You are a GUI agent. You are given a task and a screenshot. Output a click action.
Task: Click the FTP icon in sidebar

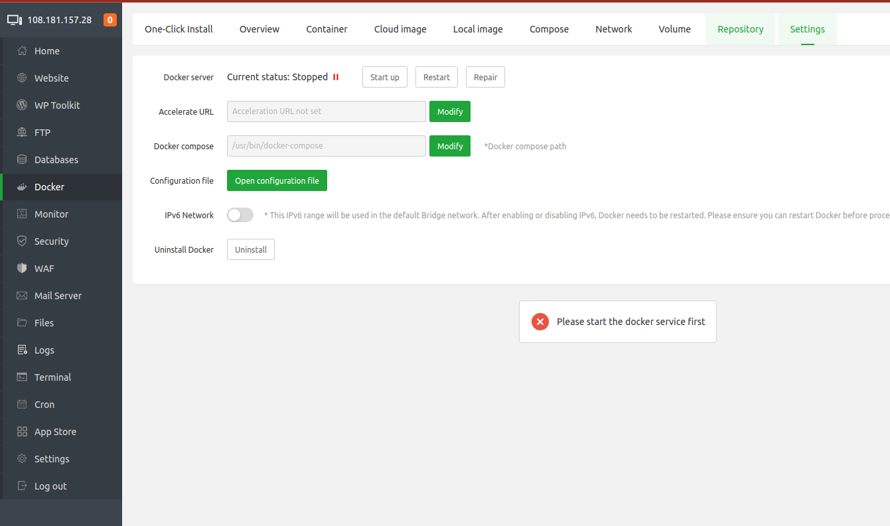click(x=22, y=133)
